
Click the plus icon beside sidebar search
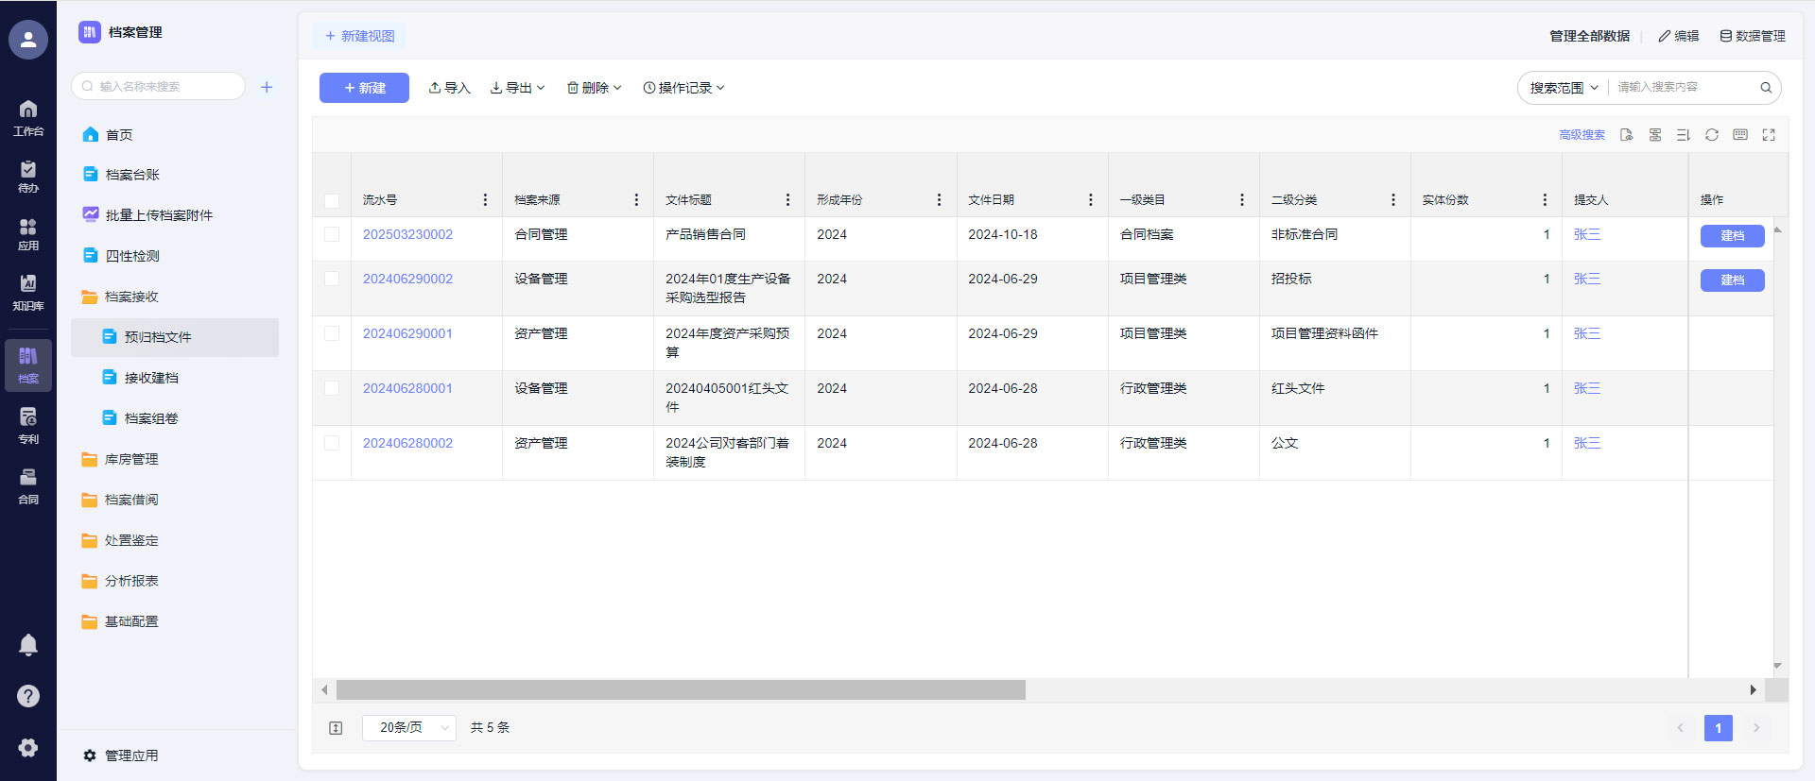point(267,87)
